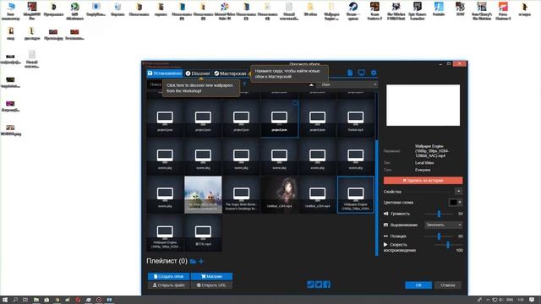Click the blue document icon in the top bar
This screenshot has height=304, width=541.
pyautogui.click(x=350, y=73)
